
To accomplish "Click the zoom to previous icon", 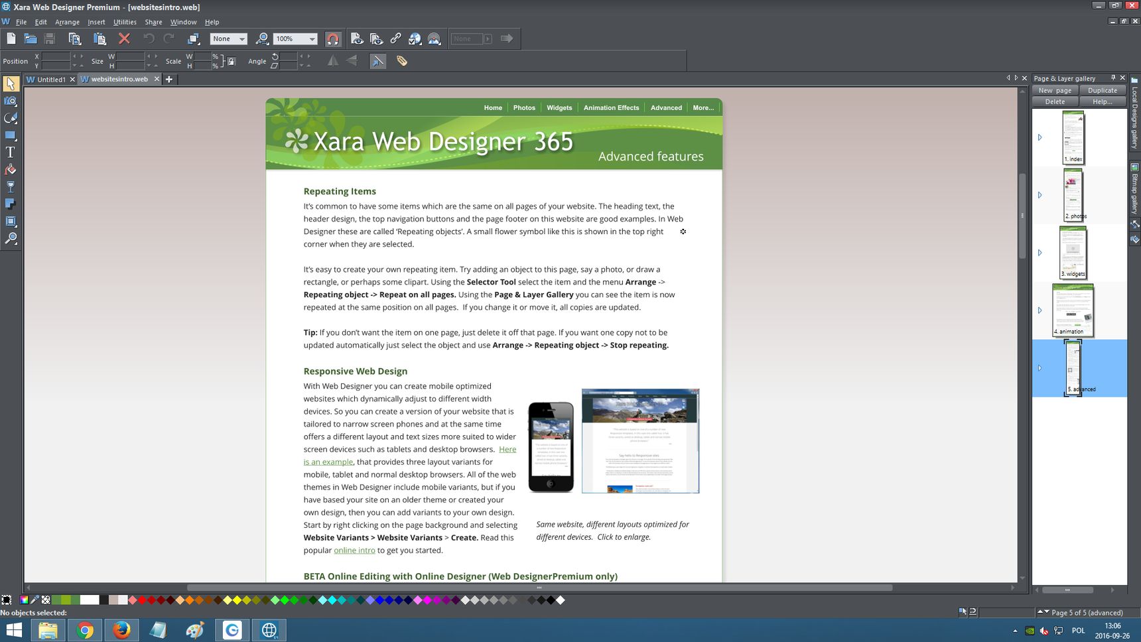I will pyautogui.click(x=262, y=39).
